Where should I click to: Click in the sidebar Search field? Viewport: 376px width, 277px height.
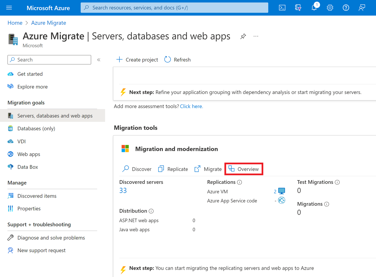(49, 60)
